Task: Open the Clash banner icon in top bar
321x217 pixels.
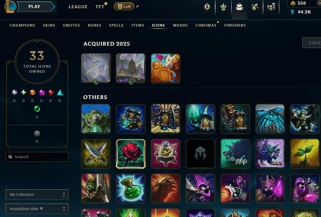Action: pyautogui.click(x=223, y=7)
